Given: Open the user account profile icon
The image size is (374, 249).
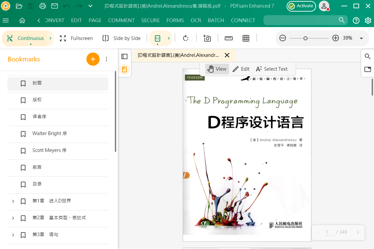Looking at the screenshot, I should (x=324, y=6).
